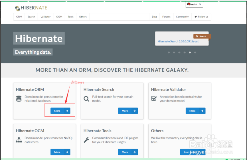Click the OGM network hierarchy icon
Image resolution: width=247 pixels, height=160 pixels.
[19, 140]
